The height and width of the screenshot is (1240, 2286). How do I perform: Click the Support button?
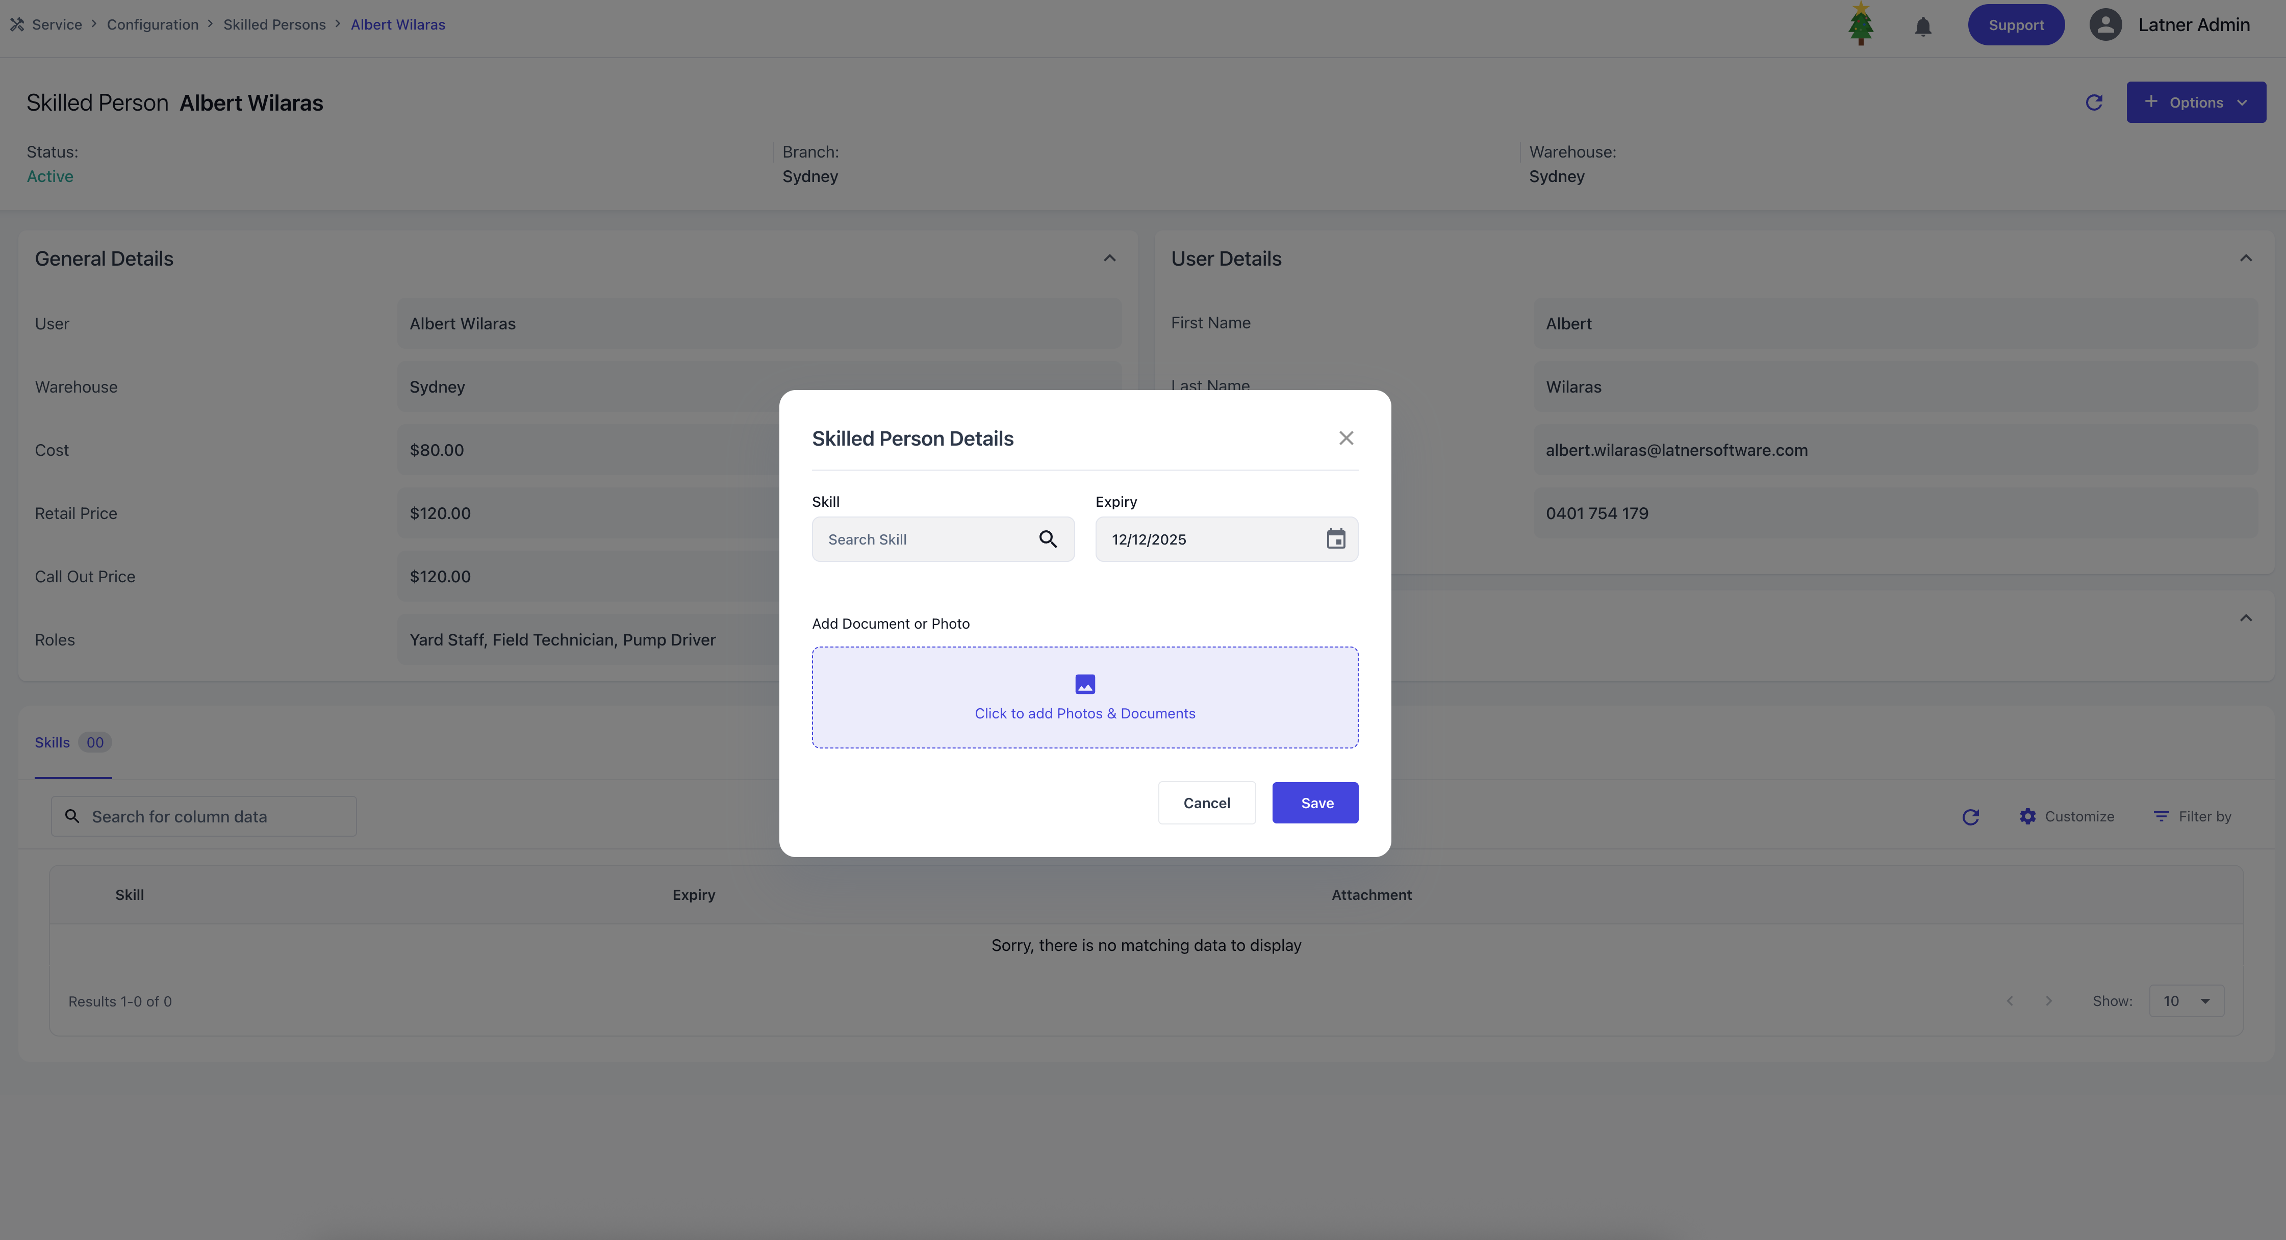[2015, 25]
